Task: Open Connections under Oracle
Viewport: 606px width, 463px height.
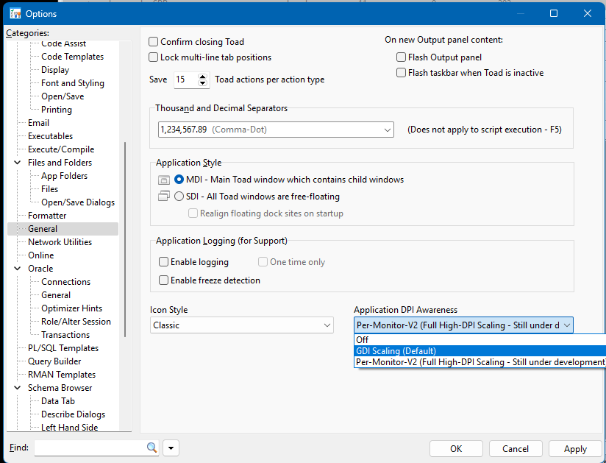Action: (65, 282)
